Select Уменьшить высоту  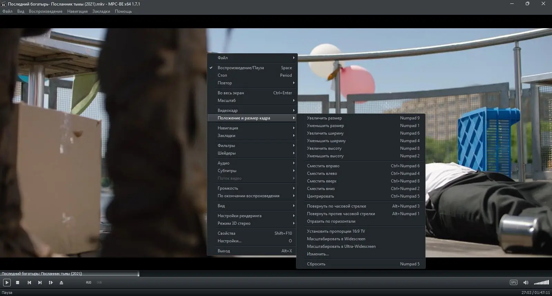click(361, 156)
